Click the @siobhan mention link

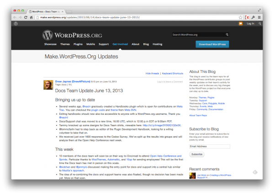pos(65,167)
